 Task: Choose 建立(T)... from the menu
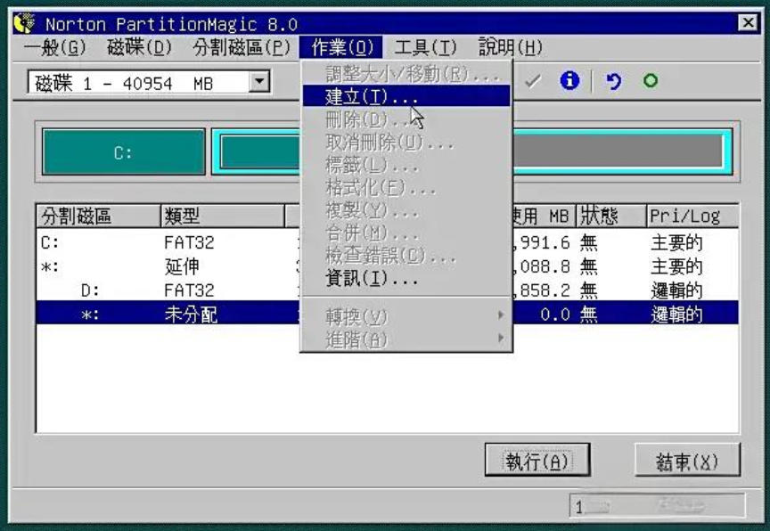[x=406, y=96]
